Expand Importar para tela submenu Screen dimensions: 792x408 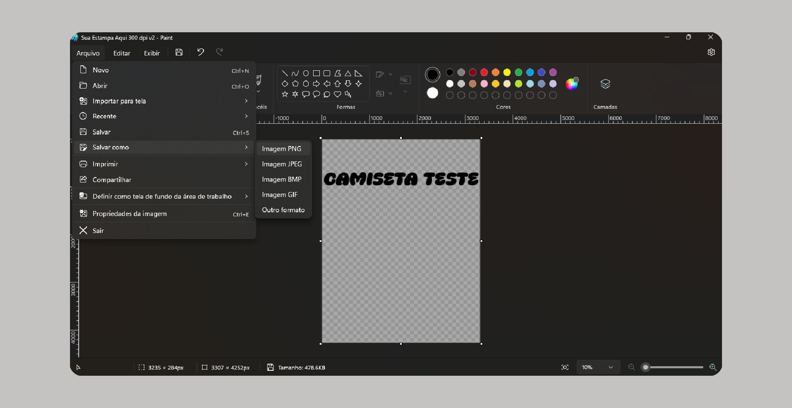point(164,101)
